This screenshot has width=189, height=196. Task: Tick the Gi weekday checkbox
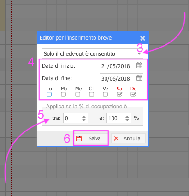point(91,94)
